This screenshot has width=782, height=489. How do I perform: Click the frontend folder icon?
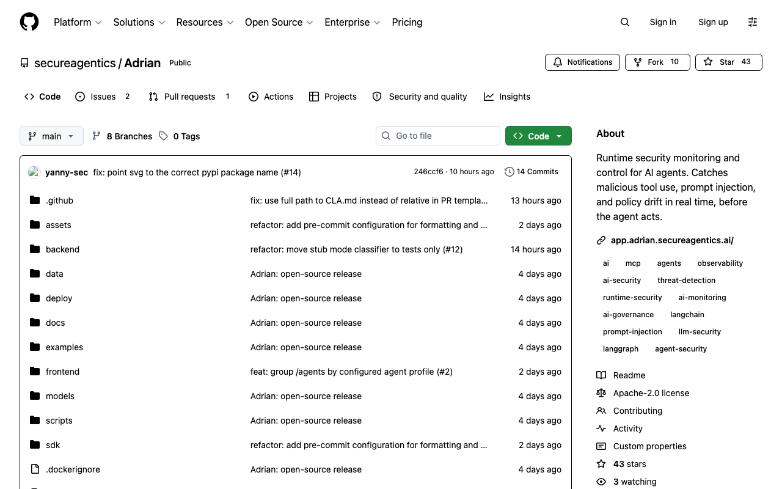point(35,372)
